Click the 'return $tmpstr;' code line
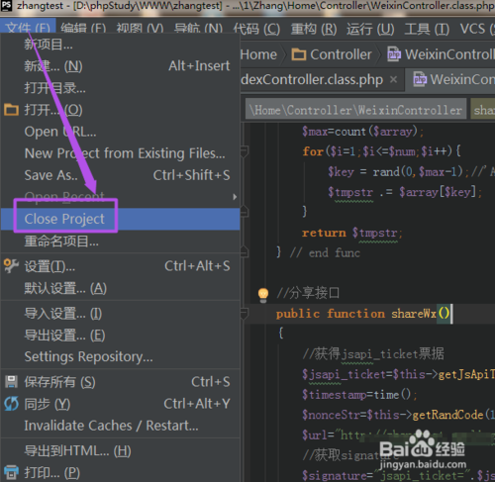 (x=352, y=233)
